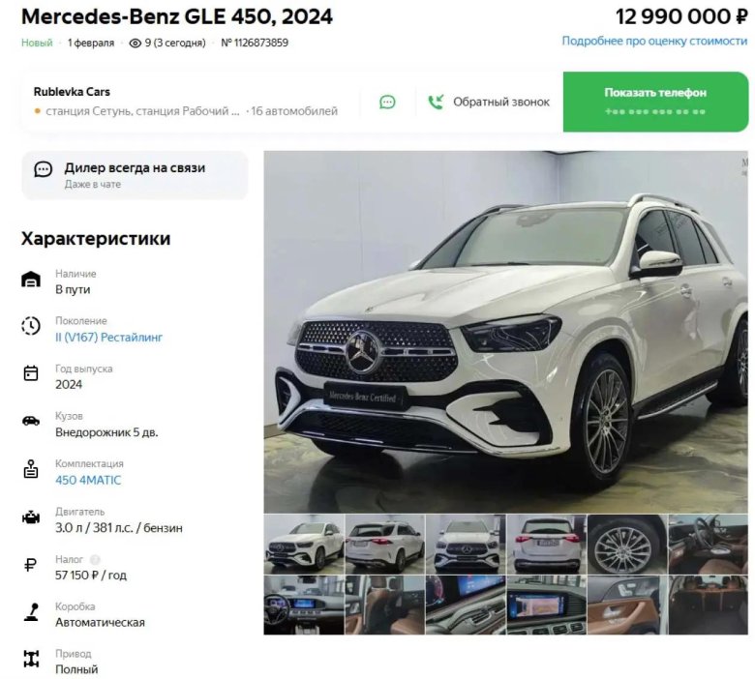The image size is (755, 679).
Task: Request callback with Обратный звонок
Action: tap(500, 102)
